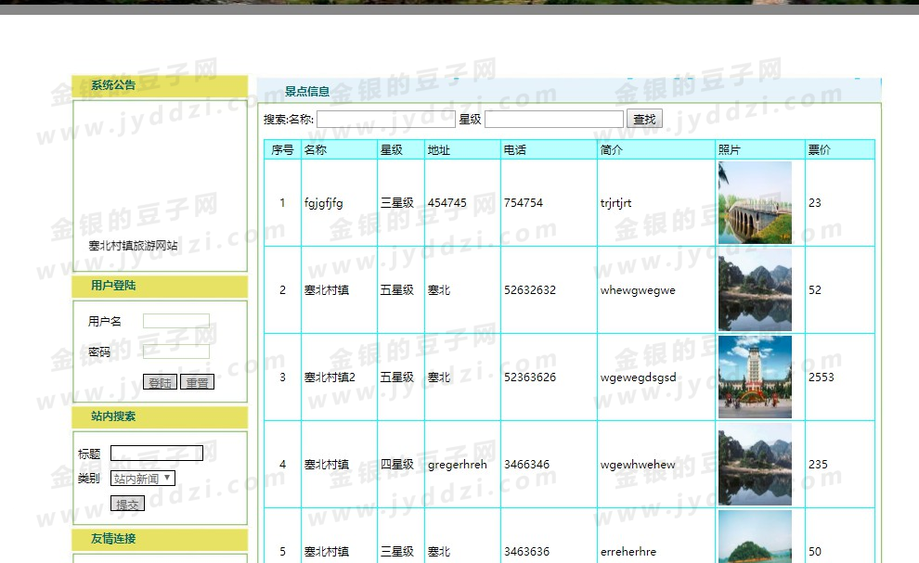Click the 查找 search button
Screen dimensions: 919x563
[x=644, y=119]
